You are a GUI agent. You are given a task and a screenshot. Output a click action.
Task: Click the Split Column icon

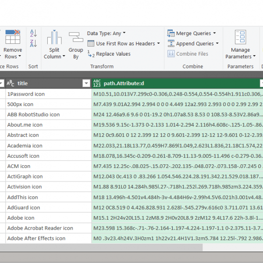click(54, 37)
